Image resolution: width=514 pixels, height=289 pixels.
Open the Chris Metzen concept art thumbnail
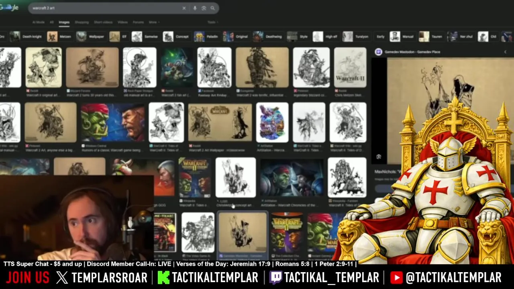coord(236,177)
